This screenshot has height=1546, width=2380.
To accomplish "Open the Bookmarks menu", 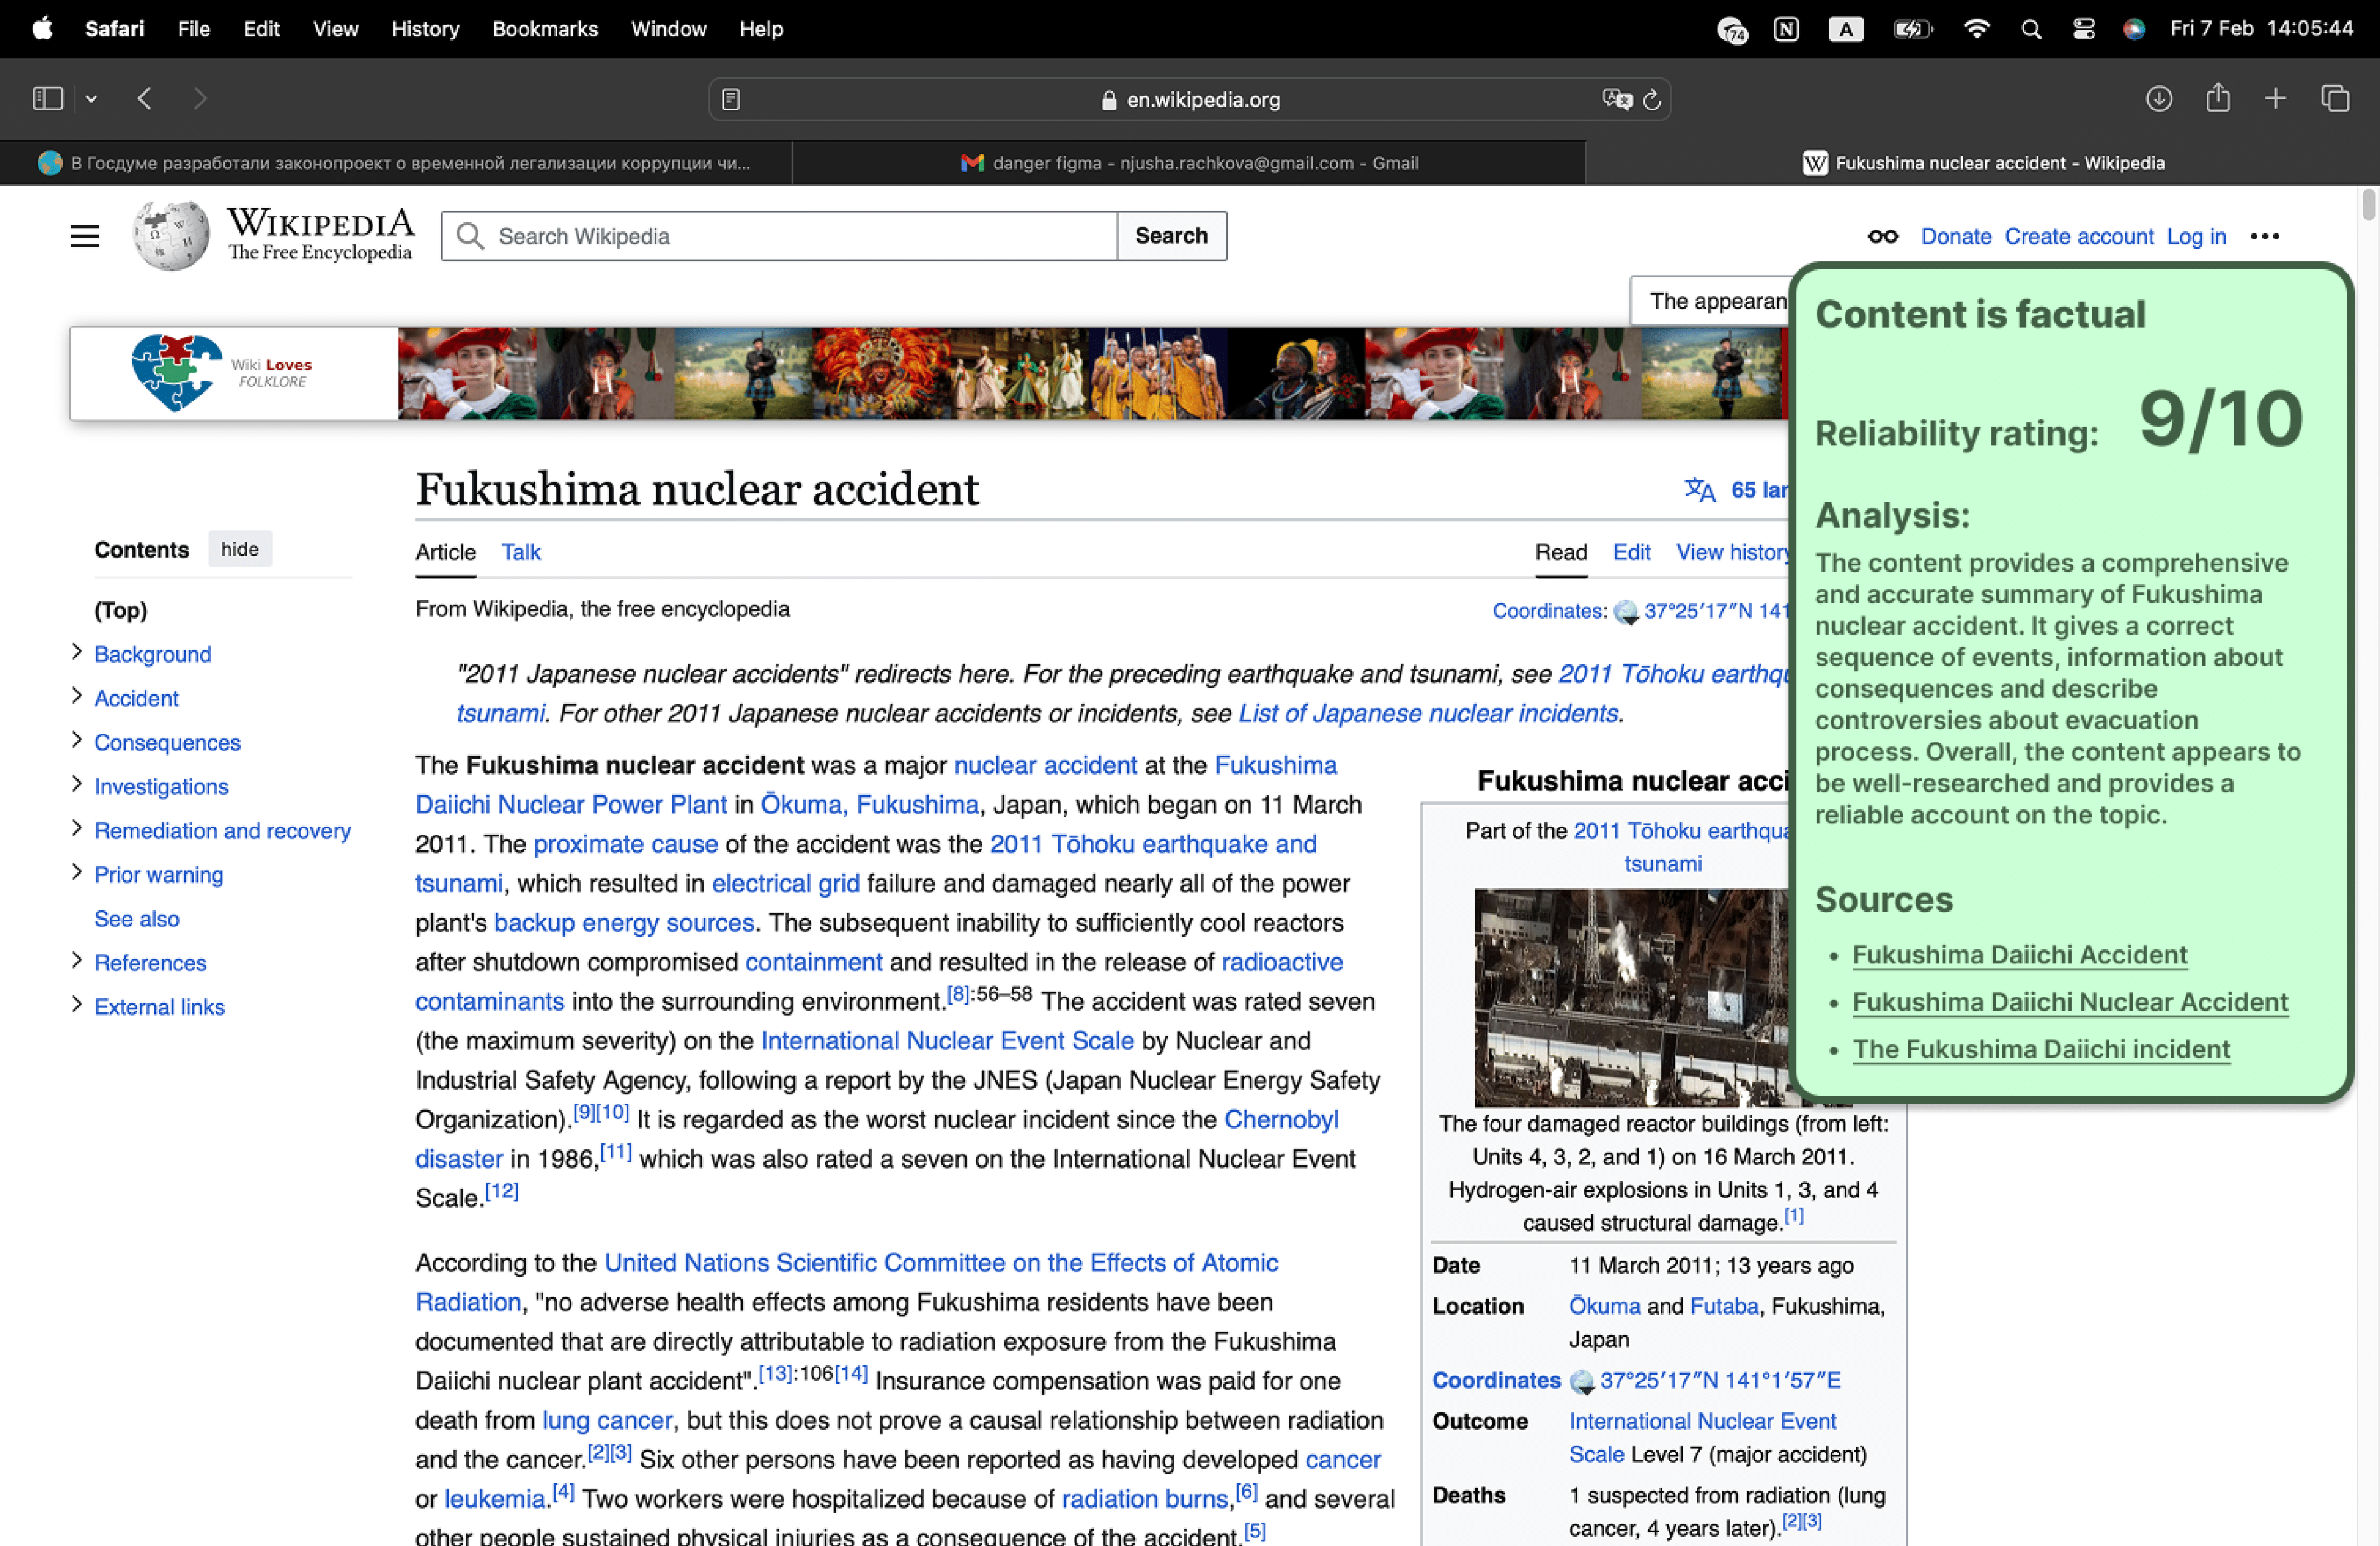I will tap(544, 29).
